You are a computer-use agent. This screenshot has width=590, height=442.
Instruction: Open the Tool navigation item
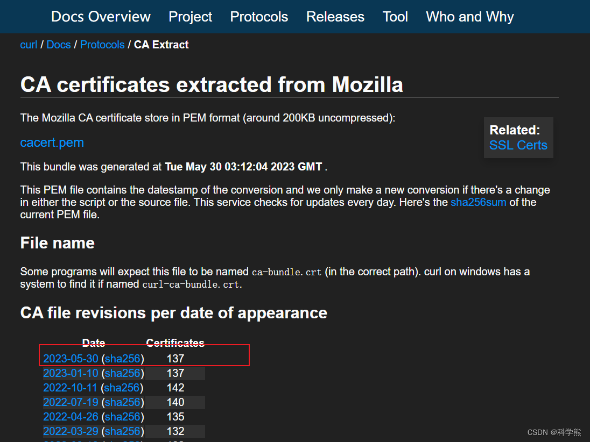395,17
